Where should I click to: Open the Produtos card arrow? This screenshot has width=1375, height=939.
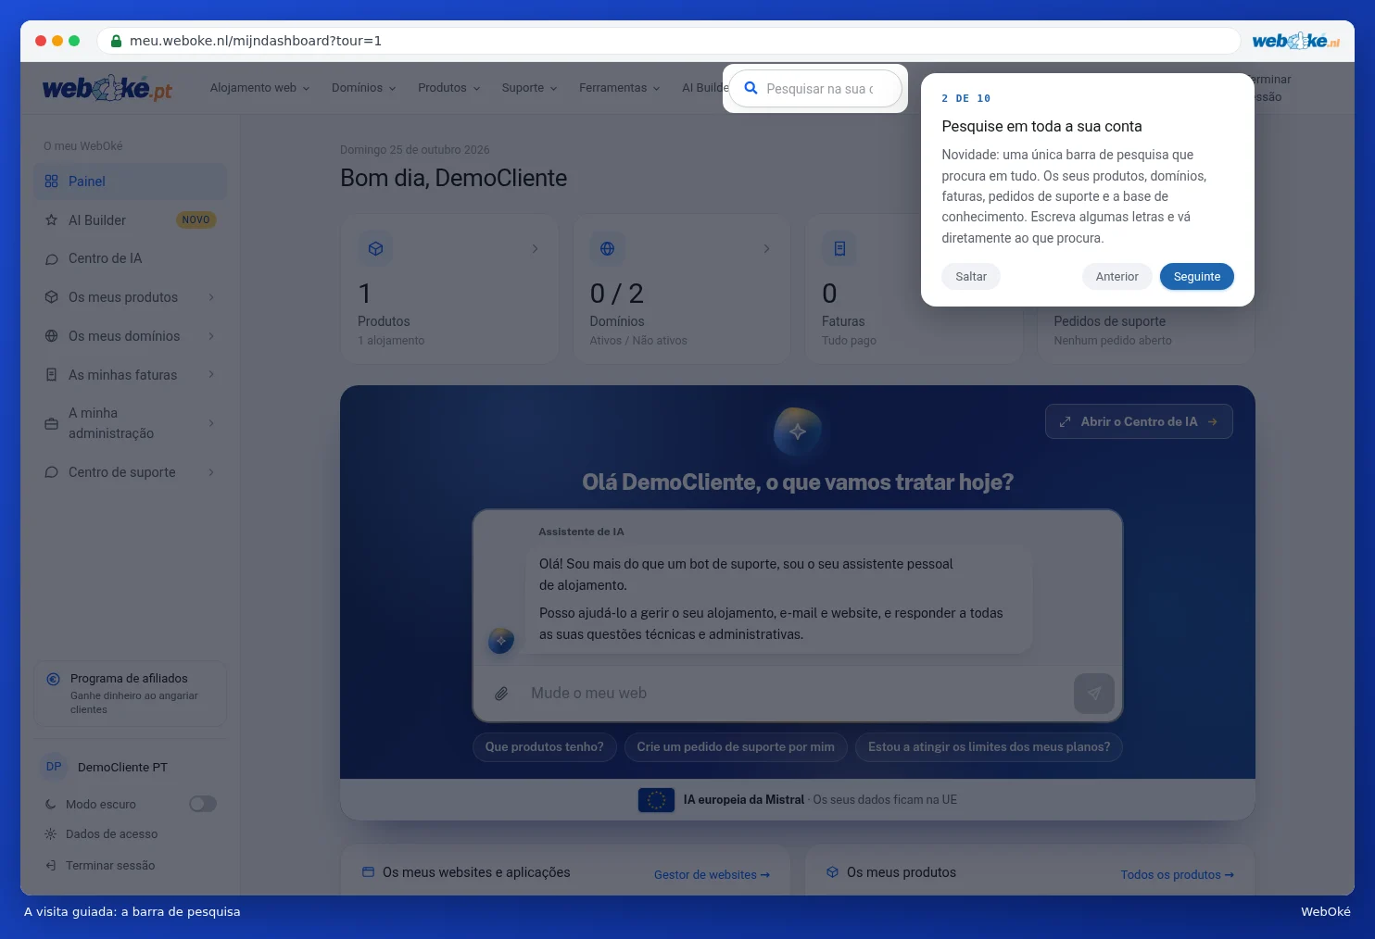point(535,249)
